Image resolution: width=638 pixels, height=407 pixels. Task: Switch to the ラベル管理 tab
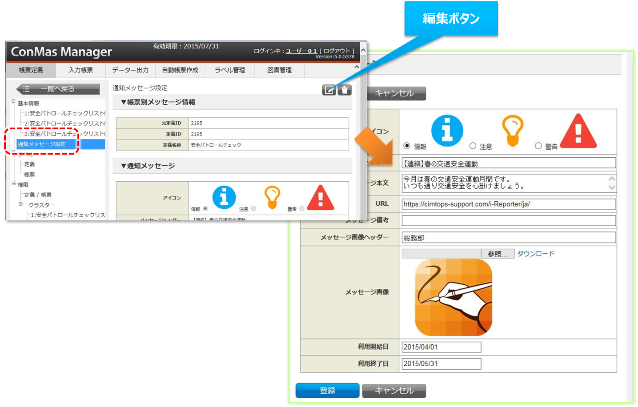[230, 70]
